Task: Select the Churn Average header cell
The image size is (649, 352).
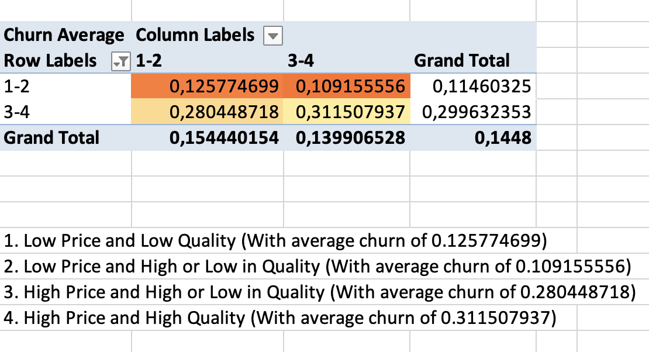Action: tap(65, 34)
